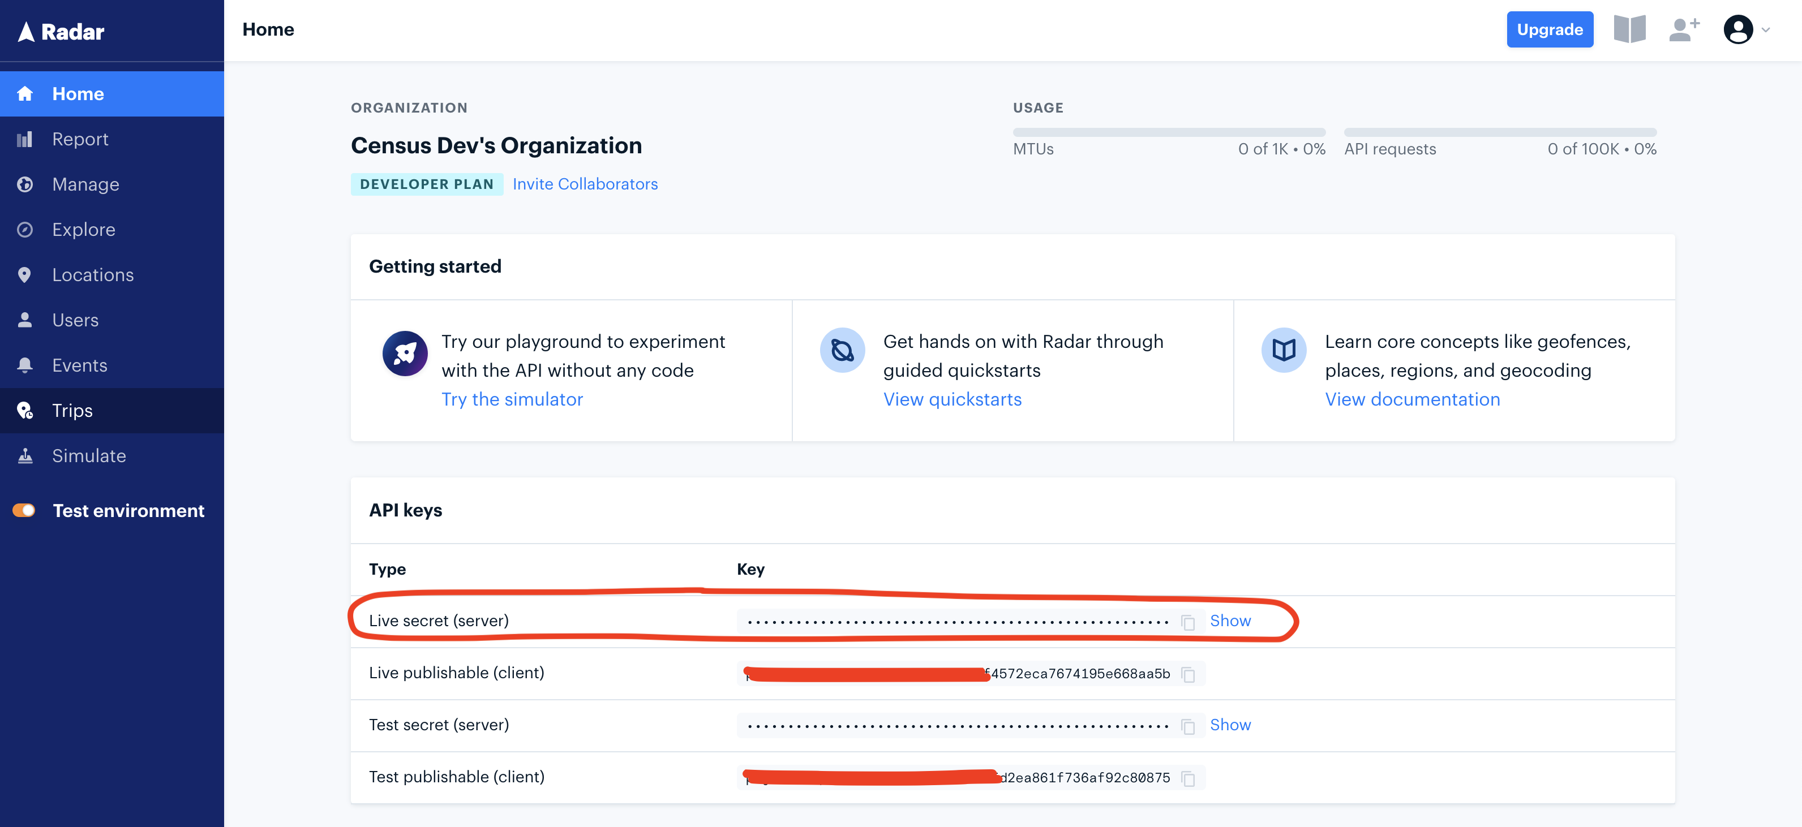Screen dimensions: 1802x827
Task: Copy the Live secret server key
Action: tap(1187, 622)
